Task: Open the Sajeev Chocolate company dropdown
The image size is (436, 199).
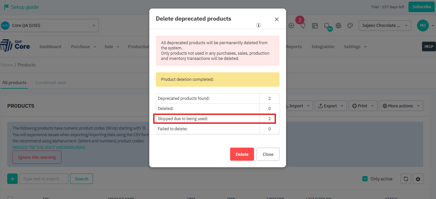Action: tap(385, 26)
